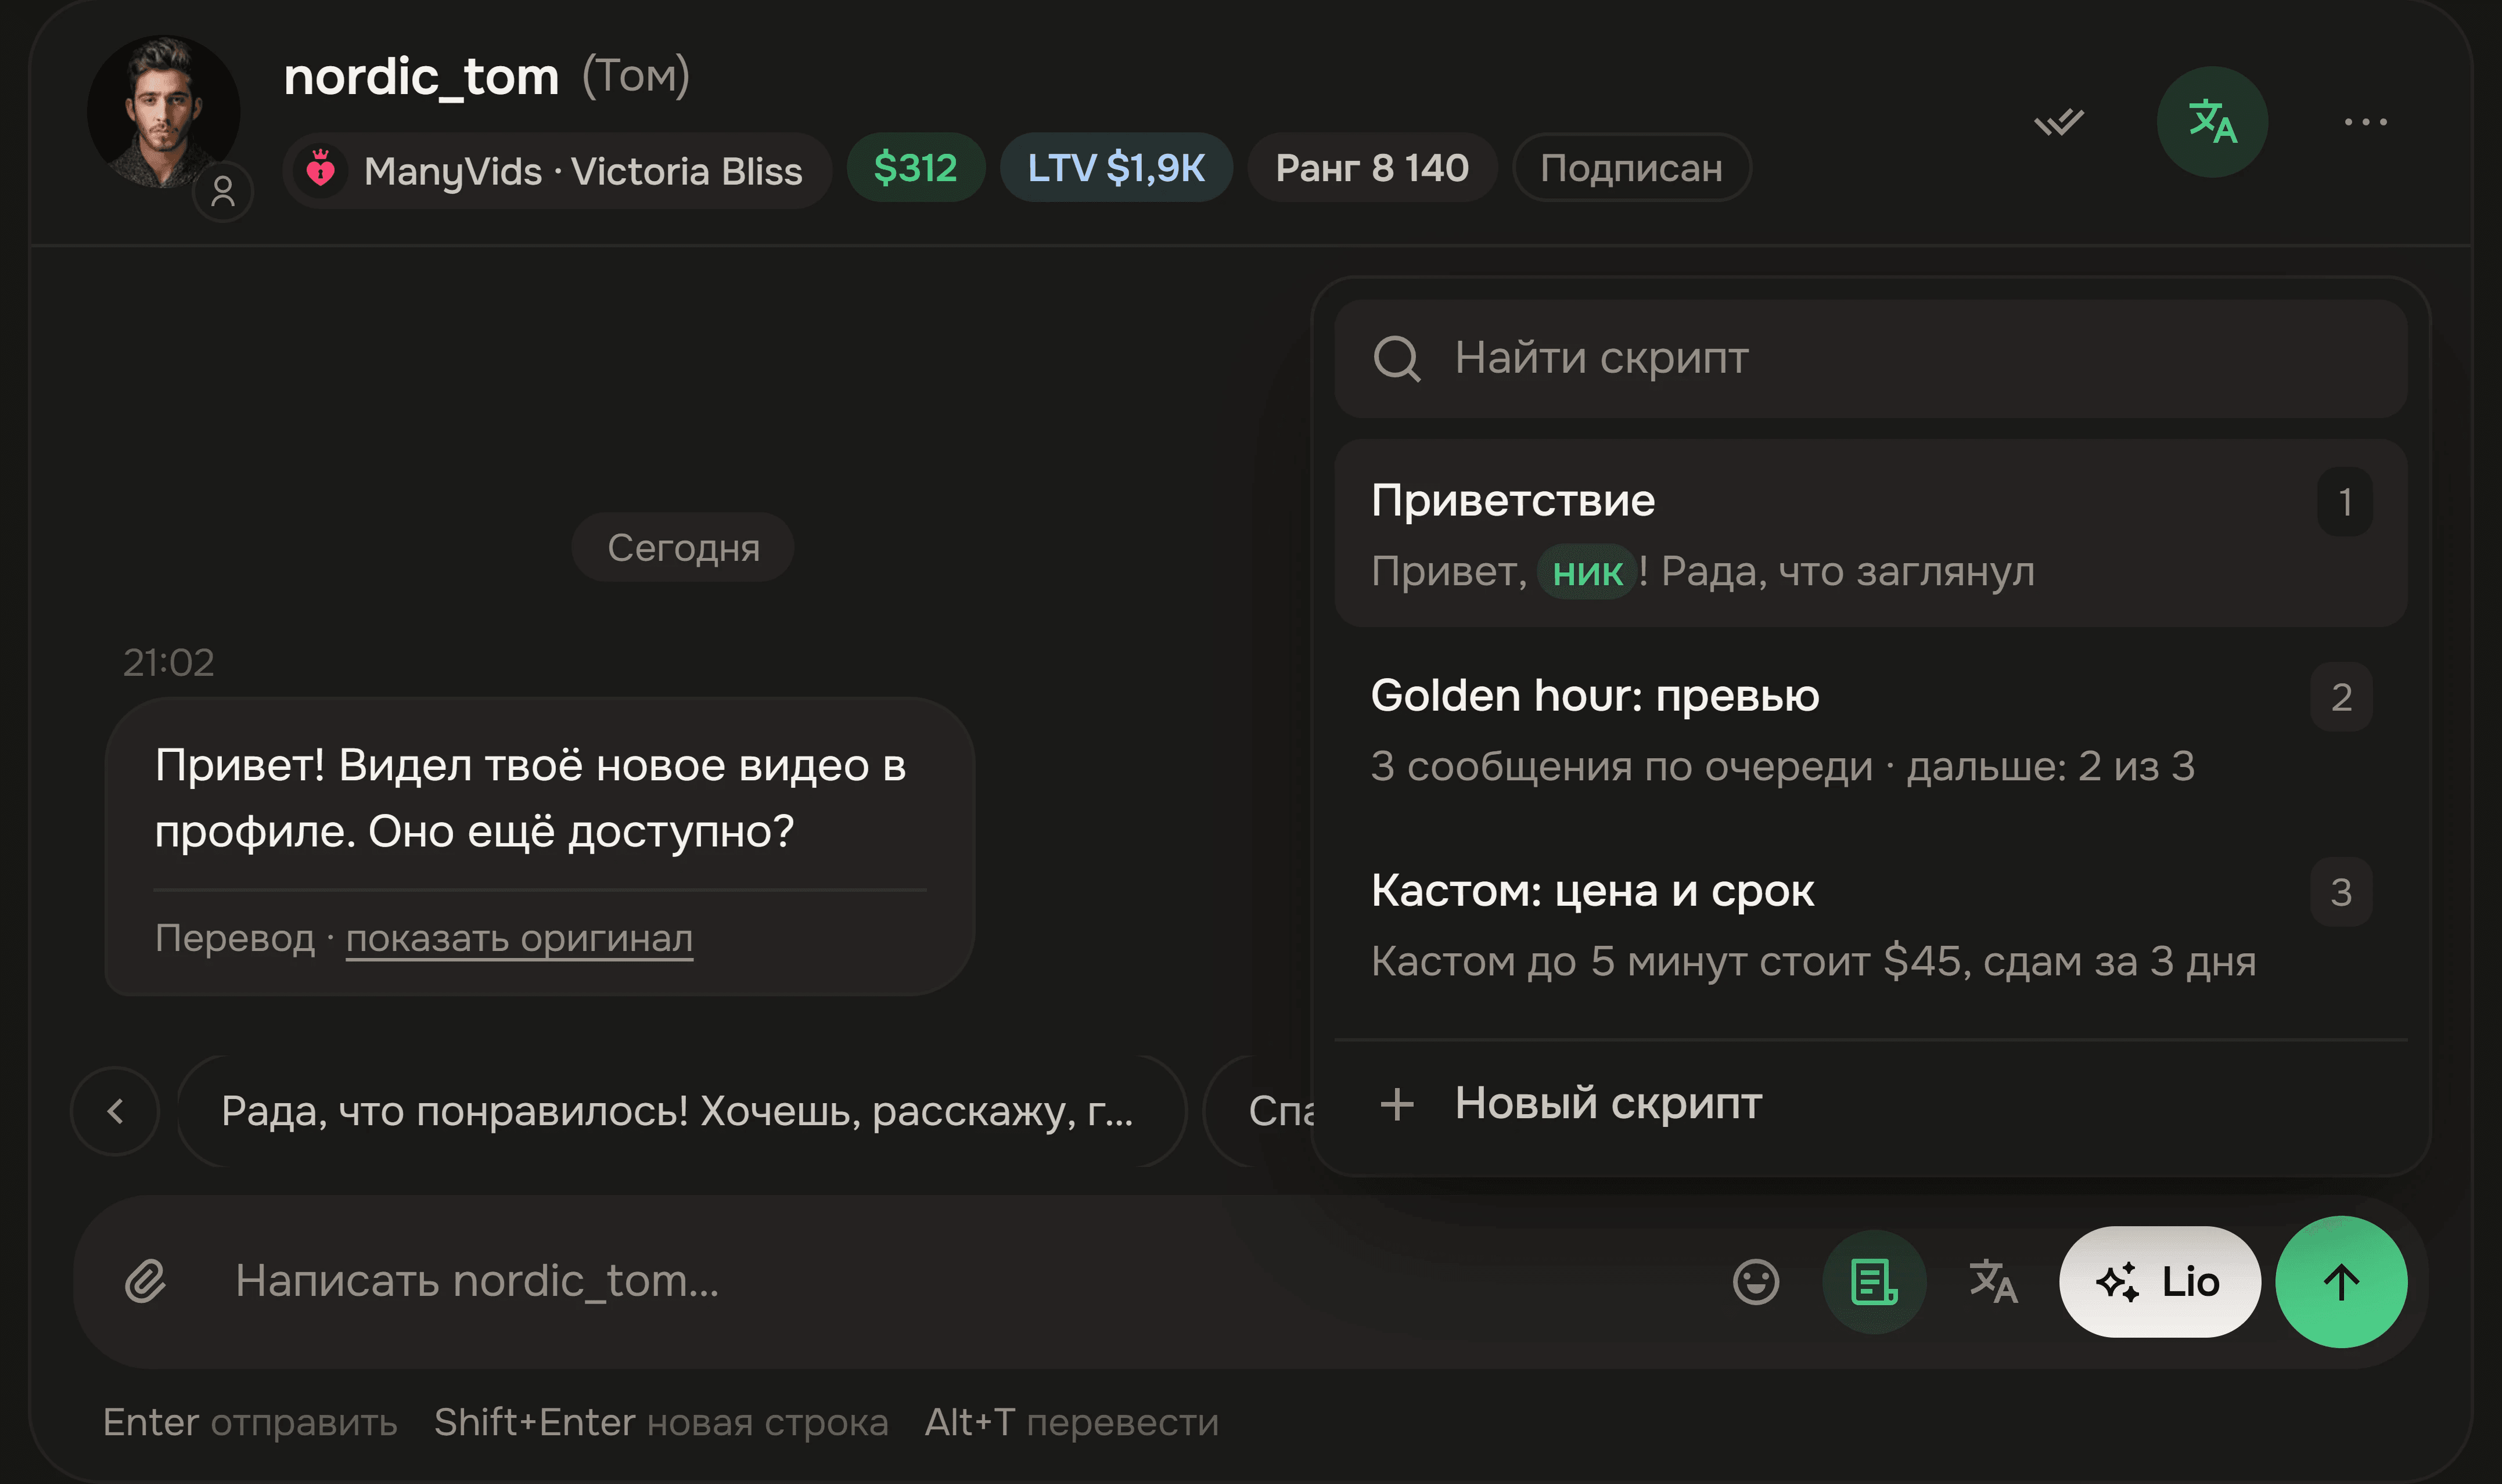This screenshot has height=1484, width=2502.
Task: Focus the Найти скрипт search field
Action: pyautogui.click(x=1870, y=358)
